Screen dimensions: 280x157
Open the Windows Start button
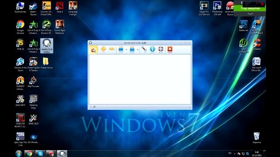point(18,154)
